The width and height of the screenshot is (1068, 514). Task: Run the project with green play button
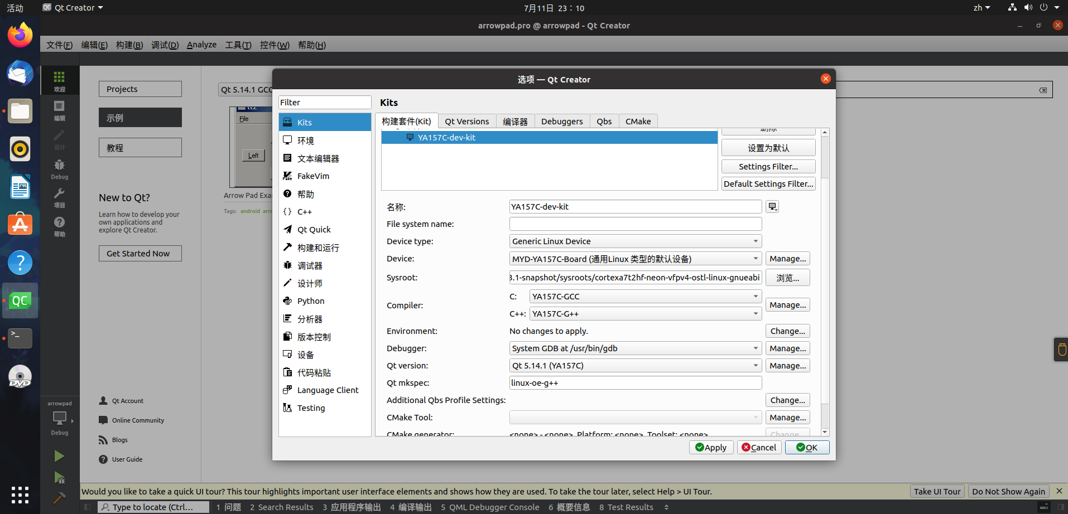point(59,457)
